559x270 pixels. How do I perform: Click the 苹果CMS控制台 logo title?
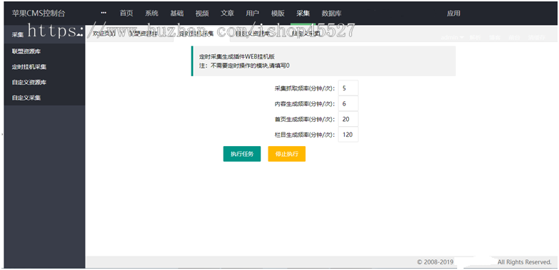(38, 14)
